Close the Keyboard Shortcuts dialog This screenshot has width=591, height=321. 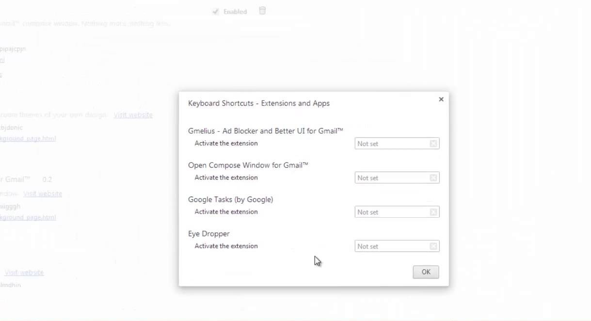(x=441, y=99)
